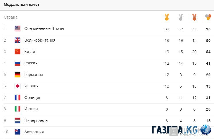Click the gold medal column icon
Viewport: 214px width, 139px height.
tap(167, 17)
